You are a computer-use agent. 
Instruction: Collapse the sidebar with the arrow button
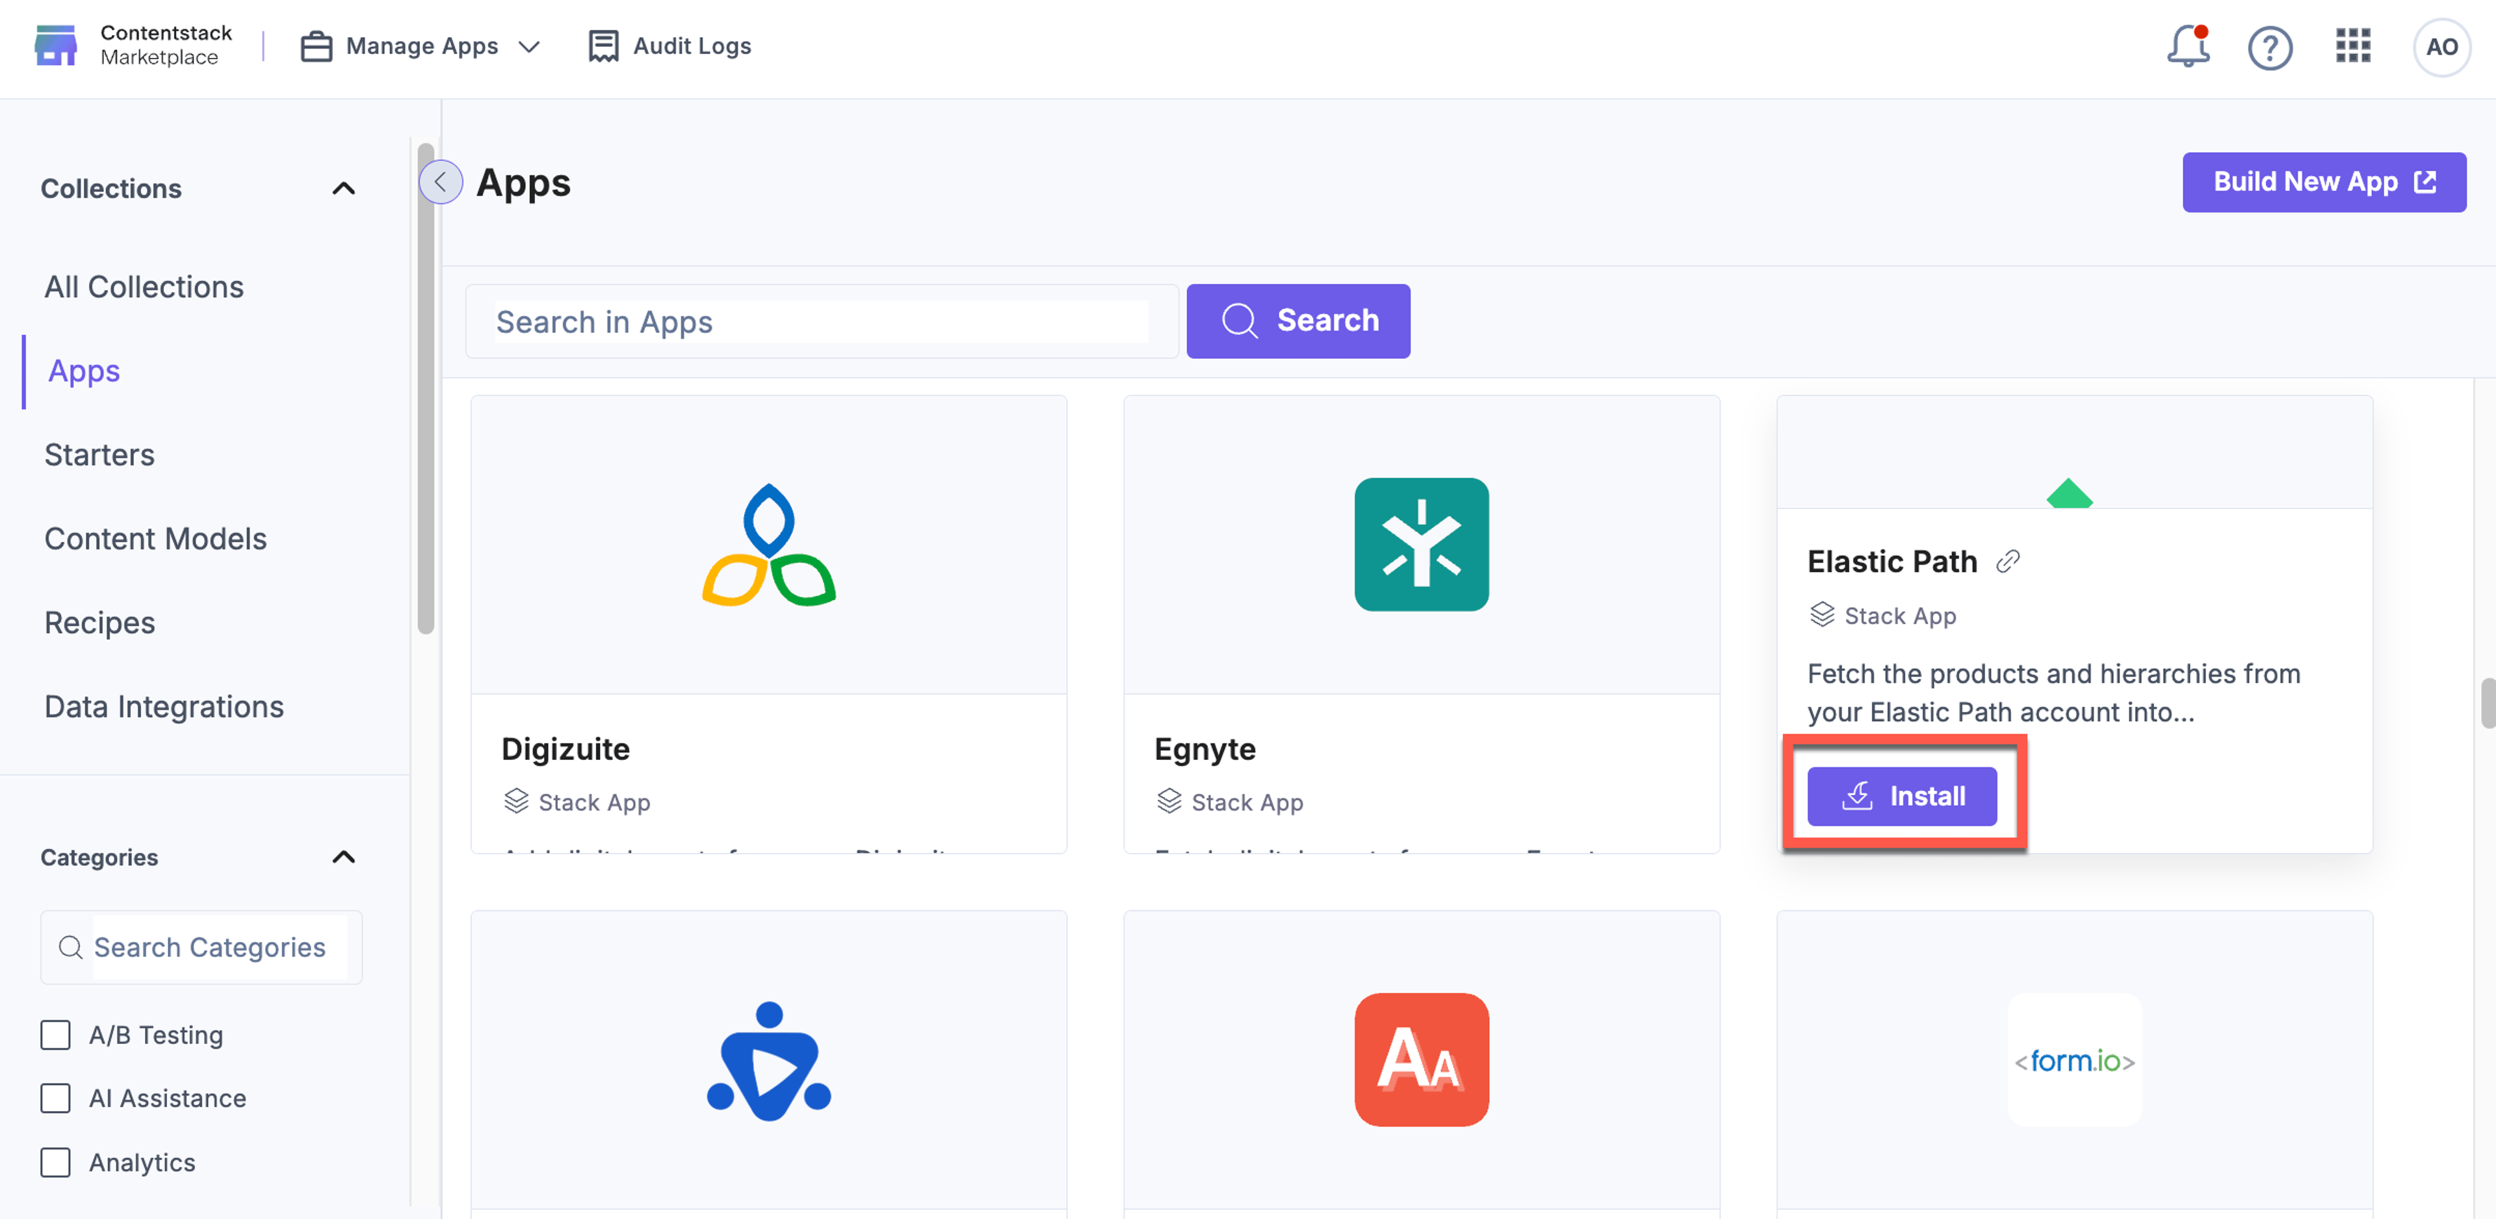click(441, 181)
